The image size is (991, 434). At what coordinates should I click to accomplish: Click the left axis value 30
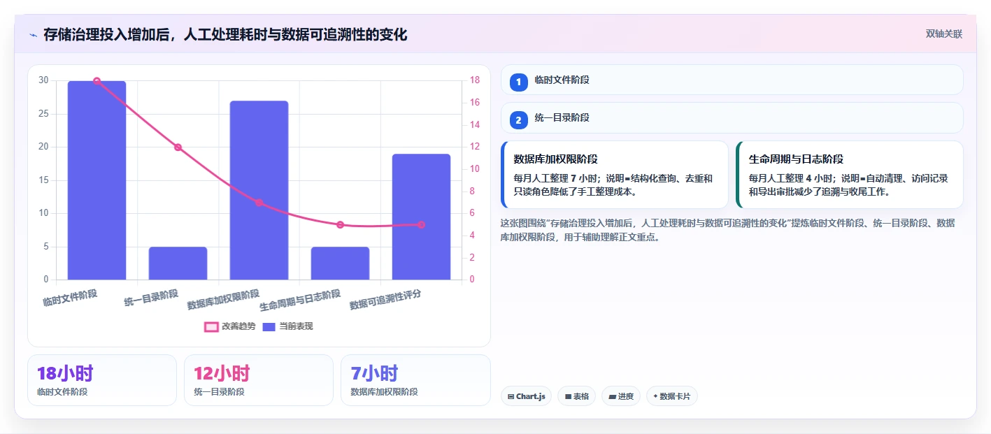click(44, 80)
